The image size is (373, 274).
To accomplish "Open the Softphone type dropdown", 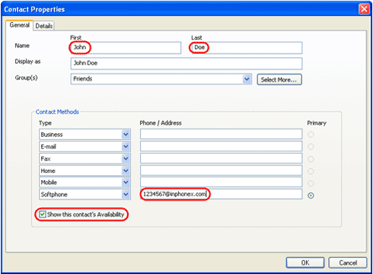I will coord(126,194).
